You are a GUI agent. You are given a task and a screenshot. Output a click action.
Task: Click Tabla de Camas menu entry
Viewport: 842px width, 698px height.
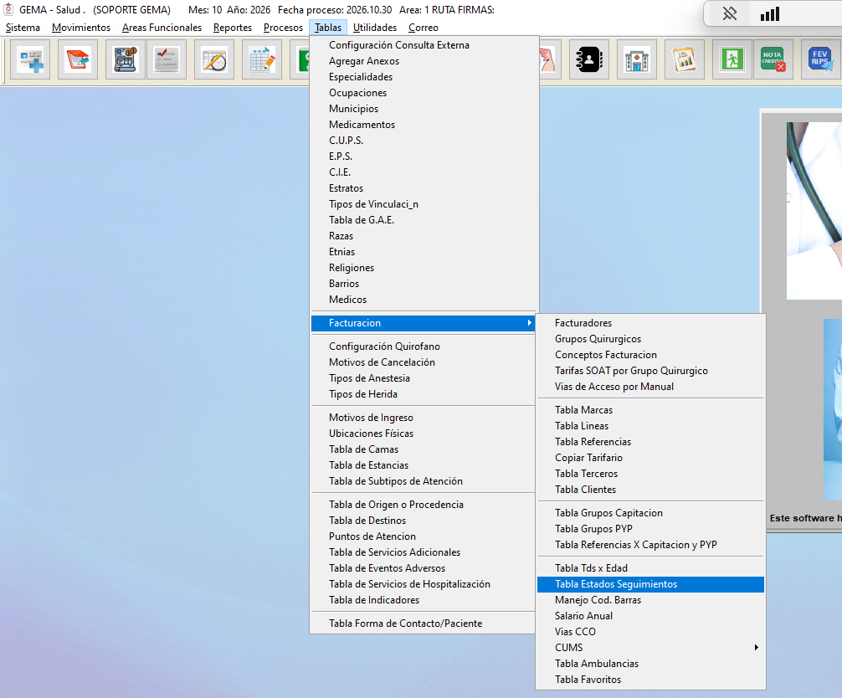tap(363, 449)
